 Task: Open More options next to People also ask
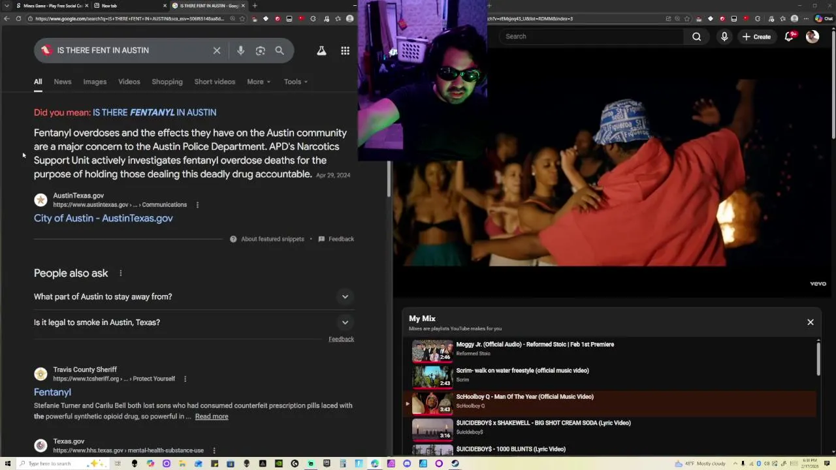(x=120, y=273)
